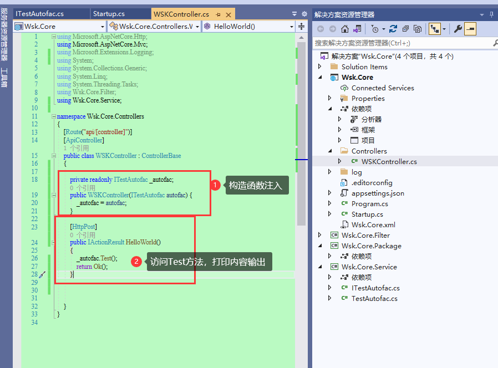Image resolution: width=498 pixels, height=368 pixels.
Task: Switch to the ITestAutofac.cs tab
Action: (40, 14)
